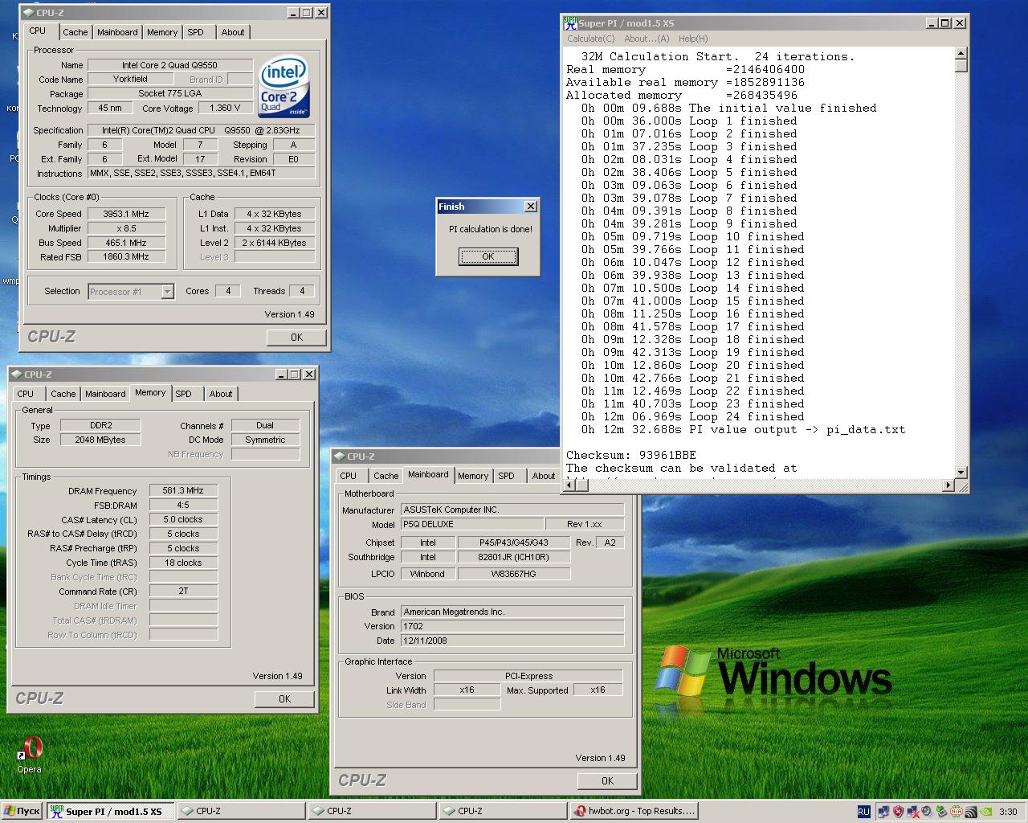Click the FSB:DRAM value 4:5

pyautogui.click(x=183, y=505)
